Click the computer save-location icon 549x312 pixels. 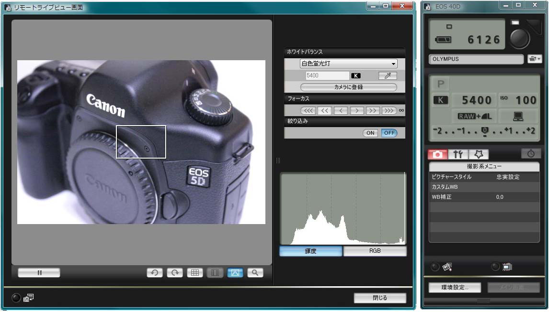pyautogui.click(x=518, y=117)
